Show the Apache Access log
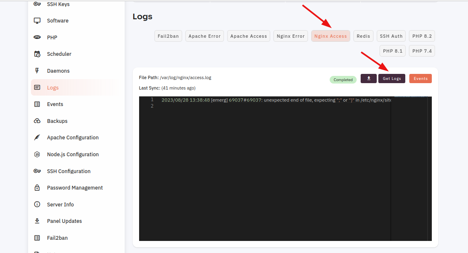Viewport: 468px width, 253px height. tap(248, 36)
